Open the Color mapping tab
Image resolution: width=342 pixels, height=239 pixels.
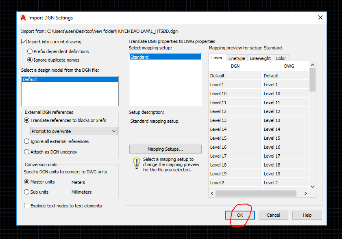281,58
